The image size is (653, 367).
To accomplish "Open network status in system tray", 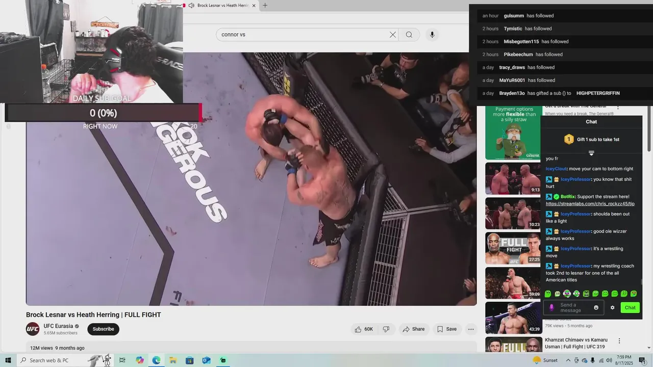I will click(x=600, y=360).
